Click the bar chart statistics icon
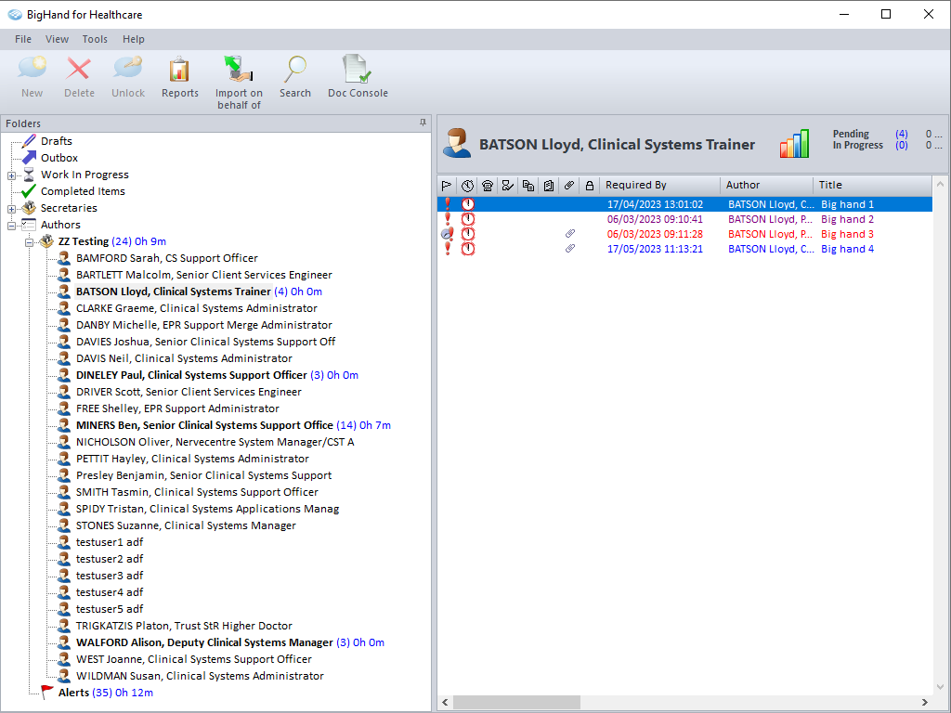The height and width of the screenshot is (713, 951). tap(795, 144)
